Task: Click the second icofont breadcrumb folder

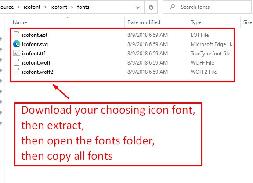Action: [59, 7]
